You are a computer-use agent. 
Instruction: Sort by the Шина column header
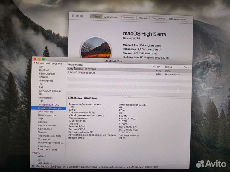point(168,67)
